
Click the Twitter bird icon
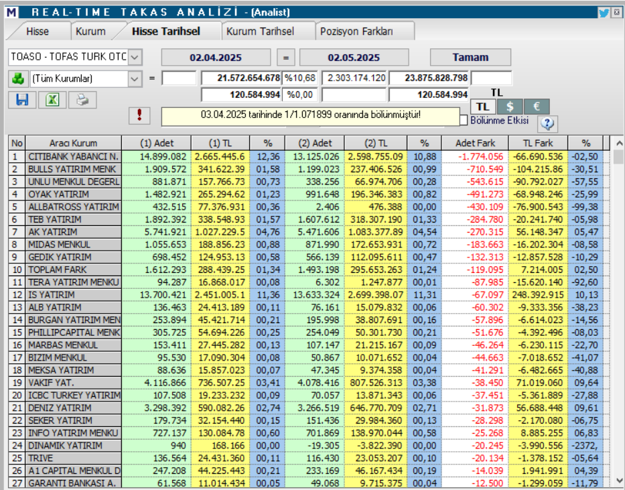coord(604,12)
